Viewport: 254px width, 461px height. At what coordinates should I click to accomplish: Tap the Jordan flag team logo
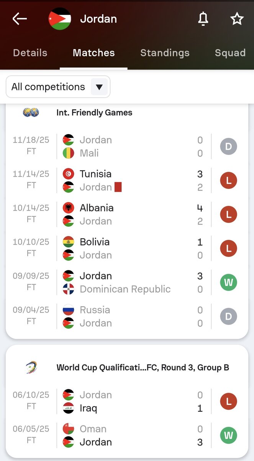tap(60, 19)
